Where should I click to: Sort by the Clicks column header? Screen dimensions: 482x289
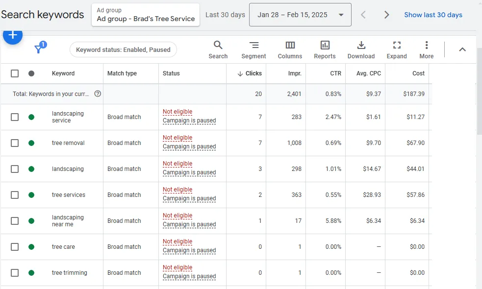click(249, 73)
